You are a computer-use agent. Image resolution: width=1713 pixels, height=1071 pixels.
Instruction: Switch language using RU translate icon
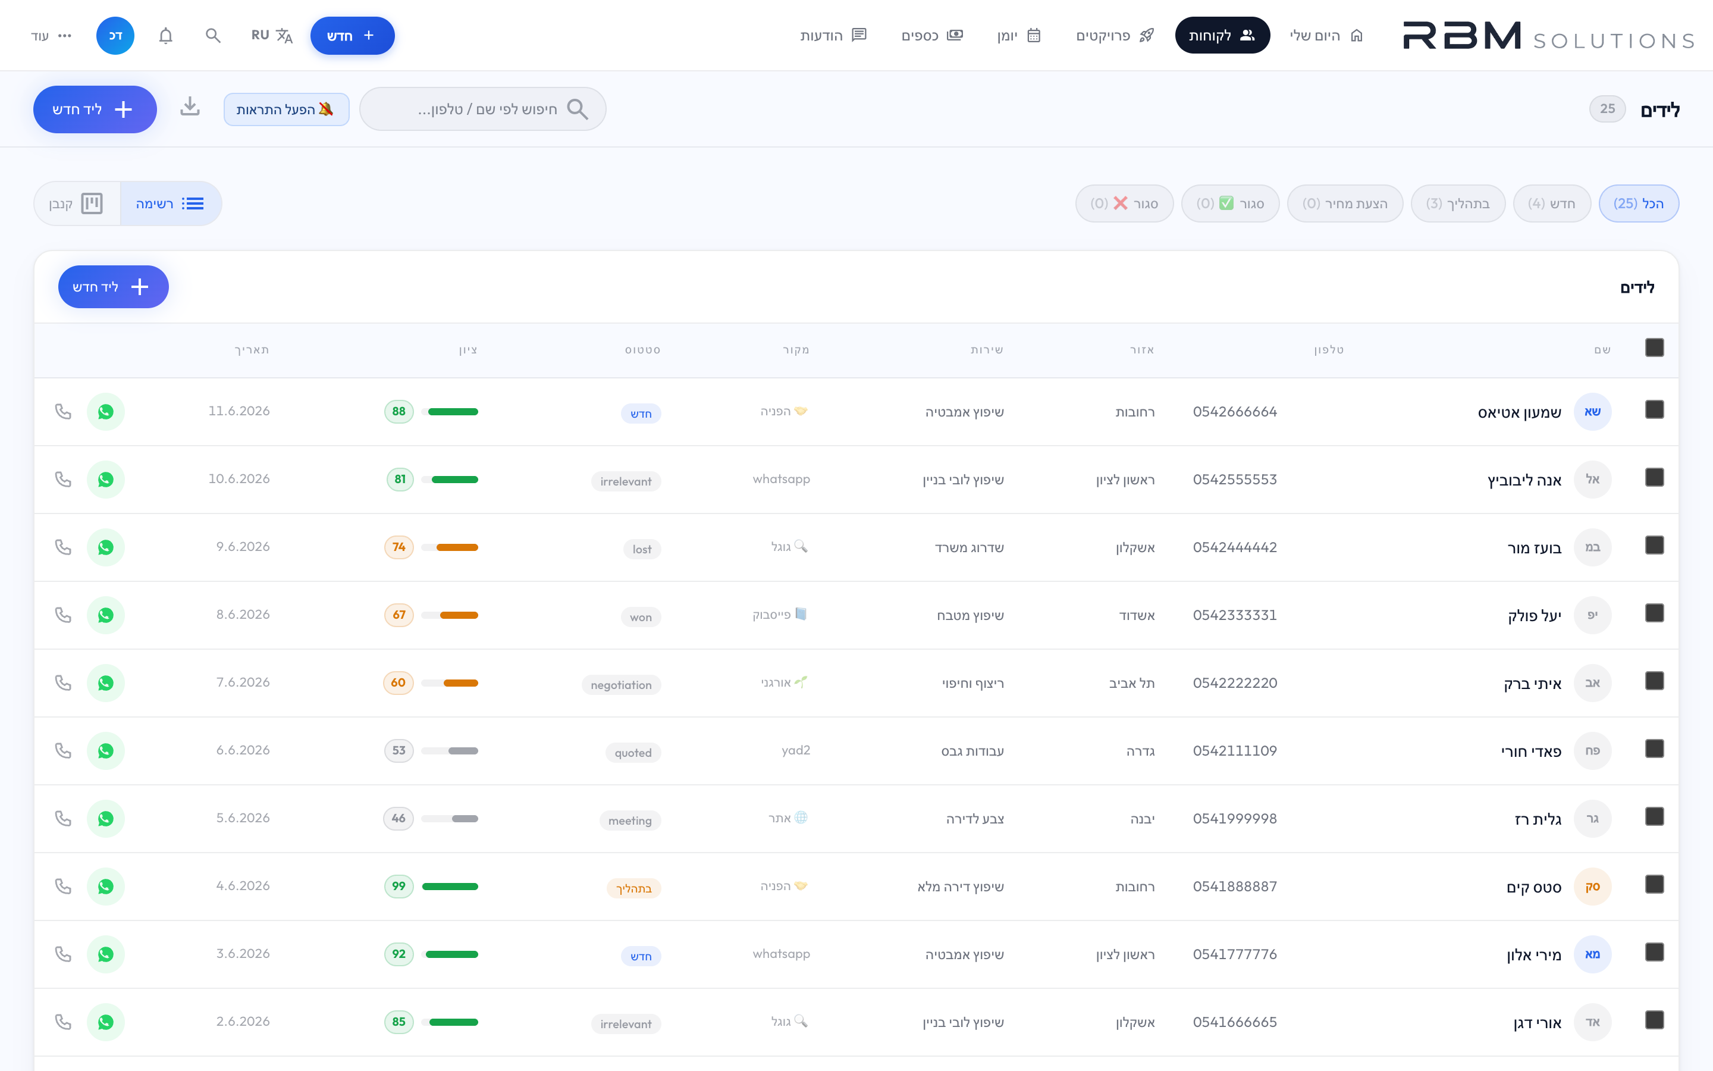pos(272,36)
